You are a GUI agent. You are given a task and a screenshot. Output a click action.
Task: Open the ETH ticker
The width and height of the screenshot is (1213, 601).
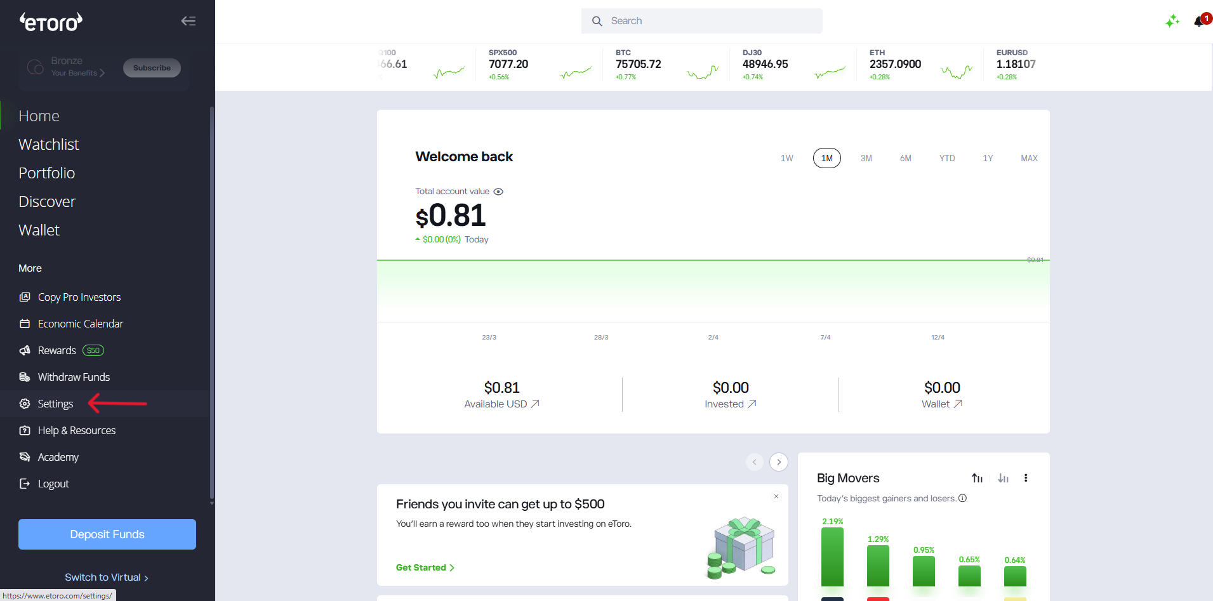(920, 65)
